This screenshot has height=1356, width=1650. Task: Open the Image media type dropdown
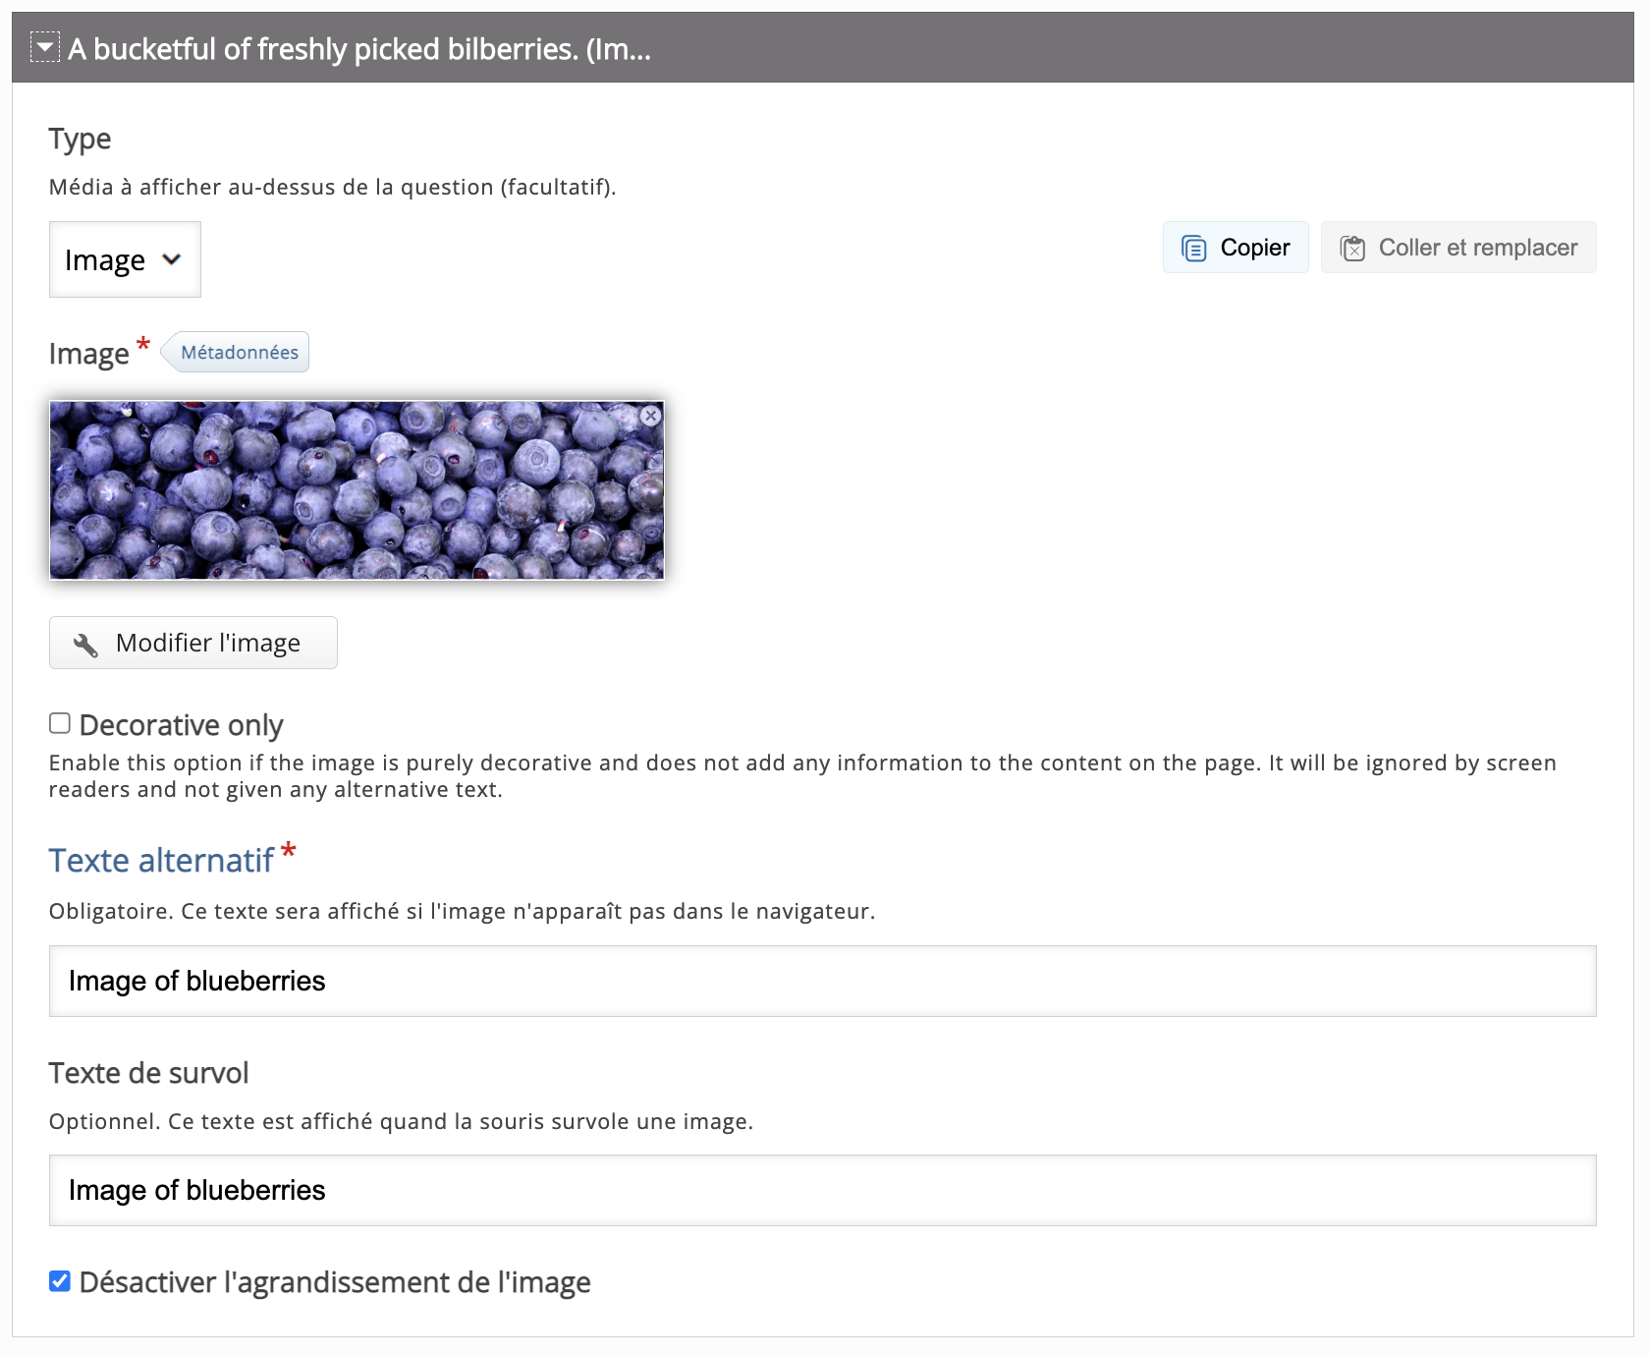[125, 259]
